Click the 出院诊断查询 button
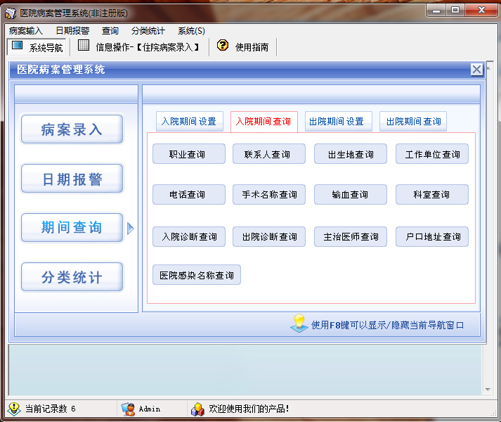501x422 pixels. [x=269, y=237]
